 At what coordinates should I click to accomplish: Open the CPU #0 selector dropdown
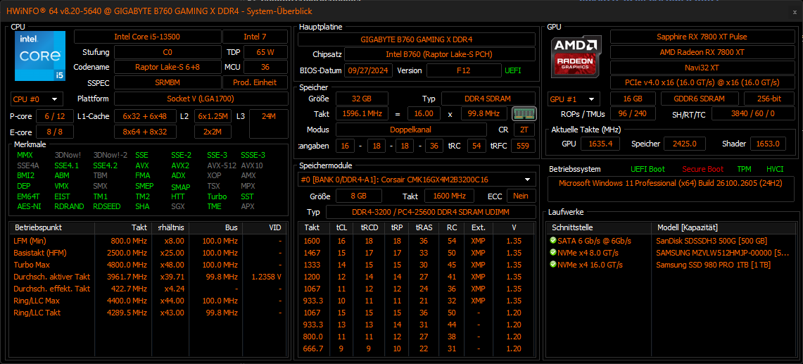(x=37, y=99)
